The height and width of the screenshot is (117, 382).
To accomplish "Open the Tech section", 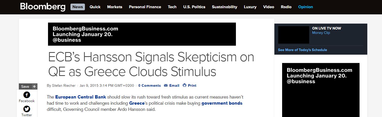I will click(172, 7).
